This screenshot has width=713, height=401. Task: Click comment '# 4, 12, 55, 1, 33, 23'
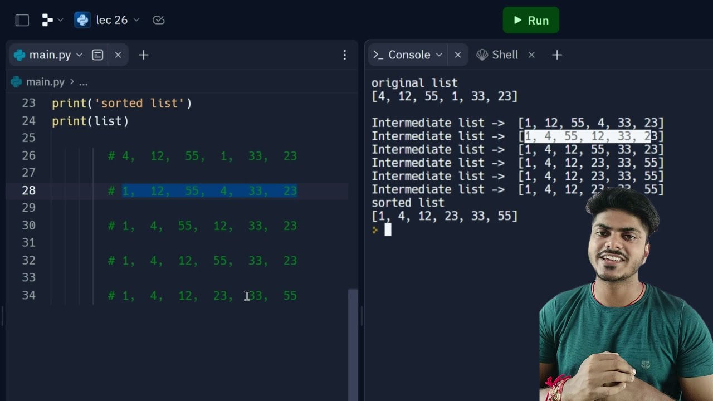(x=203, y=156)
